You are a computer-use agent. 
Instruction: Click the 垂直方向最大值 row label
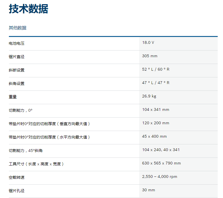[x=49, y=124]
